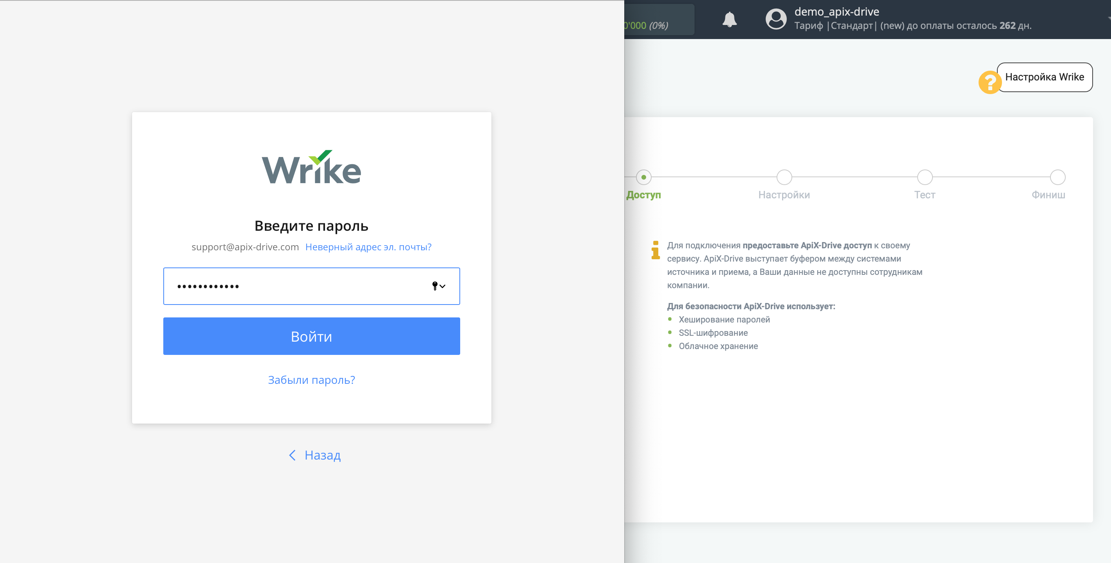Open the Забыли пароль? link
Viewport: 1111px width, 563px height.
click(x=311, y=380)
